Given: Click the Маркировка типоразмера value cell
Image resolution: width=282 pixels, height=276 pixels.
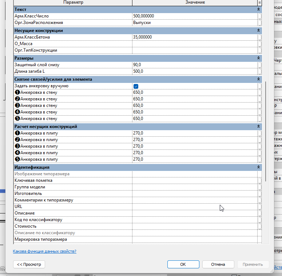Looking at the screenshot, I should (195, 240).
